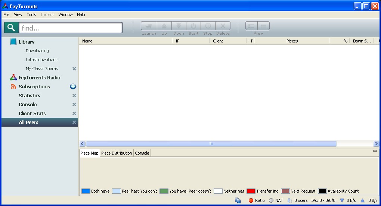Click the Next Request swatch

[285, 191]
